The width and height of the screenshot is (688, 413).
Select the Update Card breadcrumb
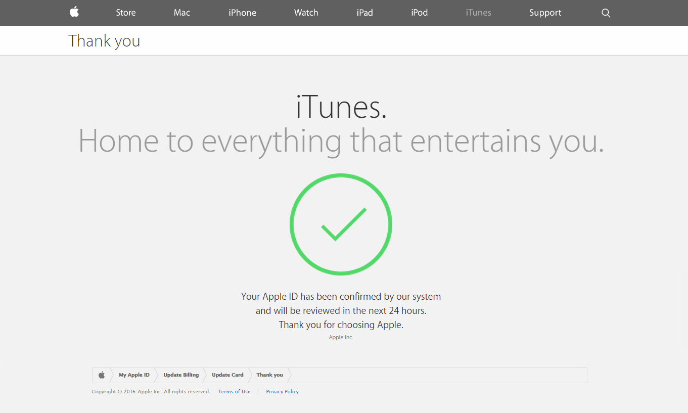point(227,375)
